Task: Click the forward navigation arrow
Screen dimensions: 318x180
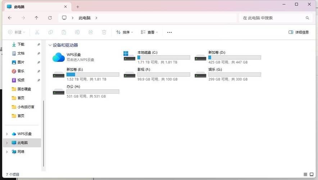Action: pos(23,18)
